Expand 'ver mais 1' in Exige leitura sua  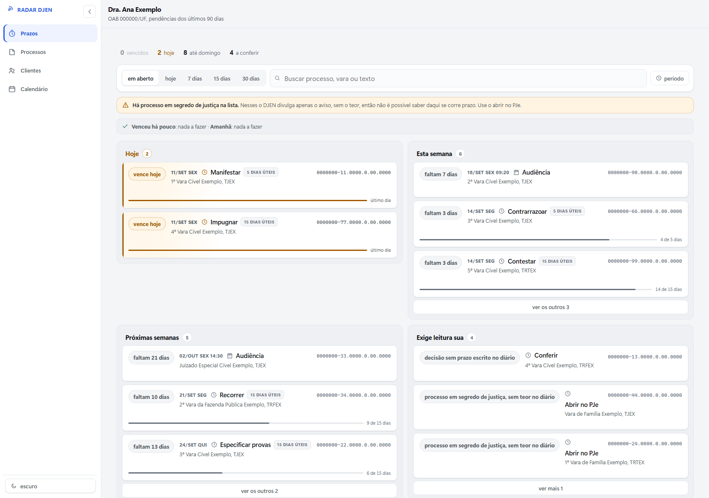coord(551,488)
